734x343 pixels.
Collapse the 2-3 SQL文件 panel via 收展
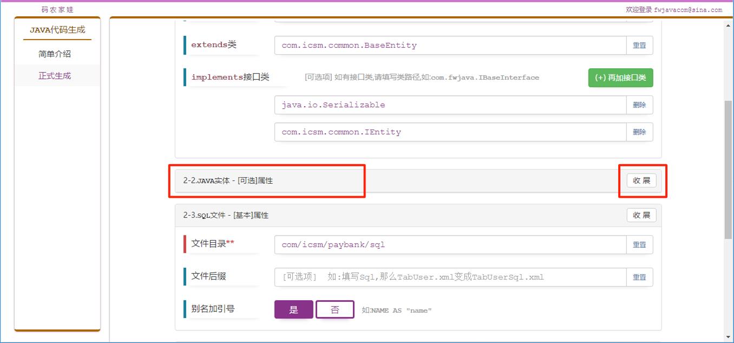click(641, 215)
